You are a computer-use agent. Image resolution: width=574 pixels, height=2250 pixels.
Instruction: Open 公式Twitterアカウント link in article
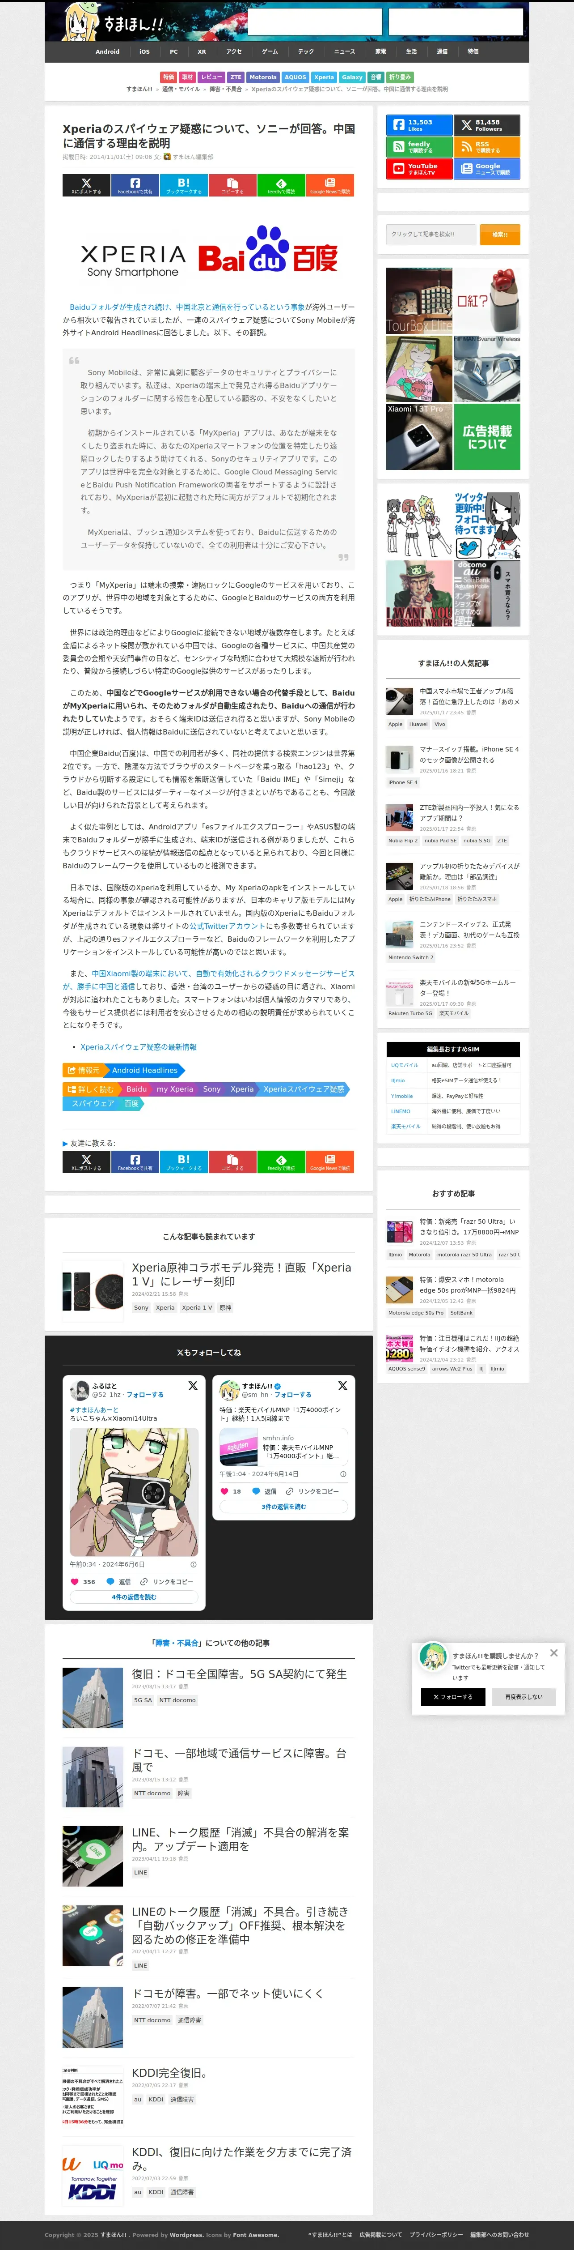point(227,926)
